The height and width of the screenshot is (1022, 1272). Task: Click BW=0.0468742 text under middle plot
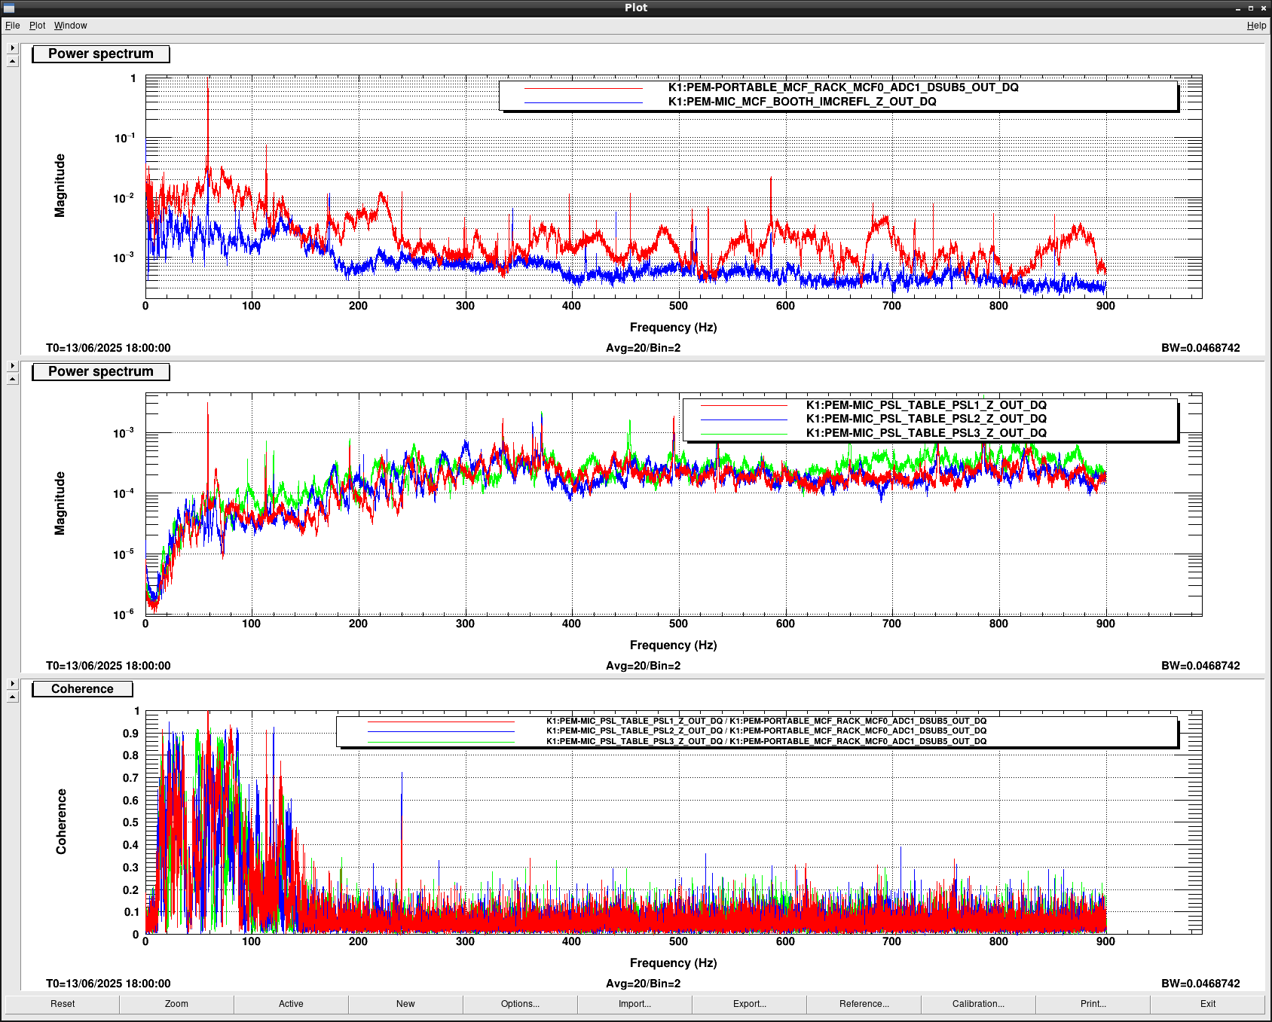1200,666
